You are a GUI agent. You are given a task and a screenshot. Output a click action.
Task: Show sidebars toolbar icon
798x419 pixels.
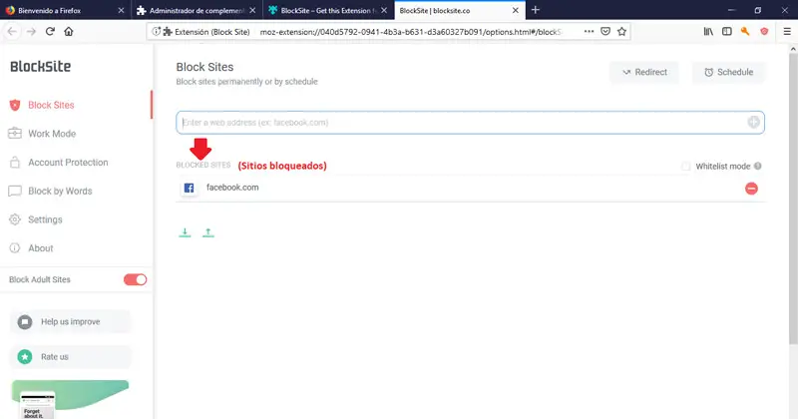(x=727, y=32)
